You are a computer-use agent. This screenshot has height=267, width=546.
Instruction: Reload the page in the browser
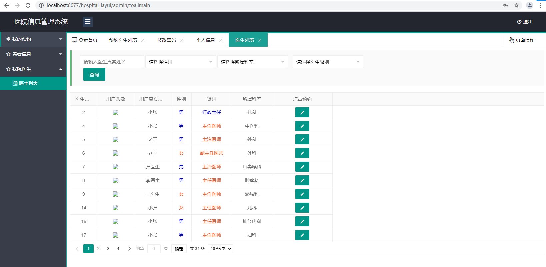[28, 5]
